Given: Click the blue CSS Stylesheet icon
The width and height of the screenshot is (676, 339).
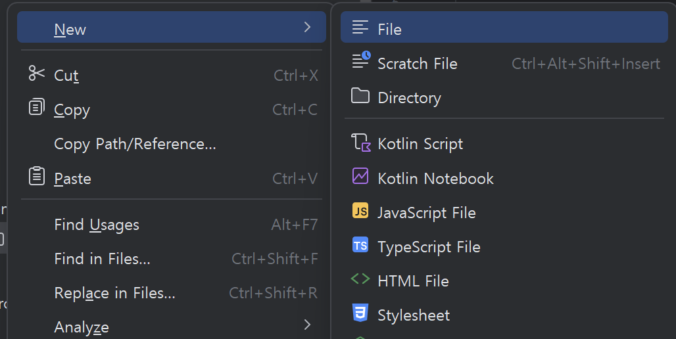Looking at the screenshot, I should coord(360,313).
